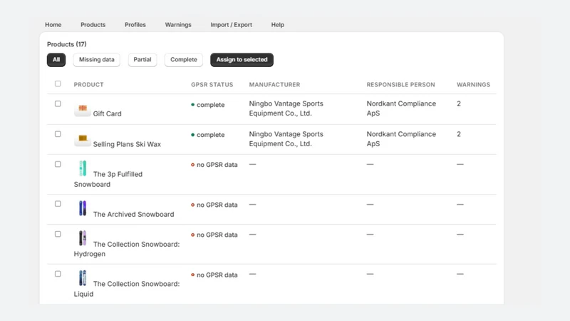Toggle the select-all header checkbox
The width and height of the screenshot is (570, 321).
pyautogui.click(x=58, y=83)
